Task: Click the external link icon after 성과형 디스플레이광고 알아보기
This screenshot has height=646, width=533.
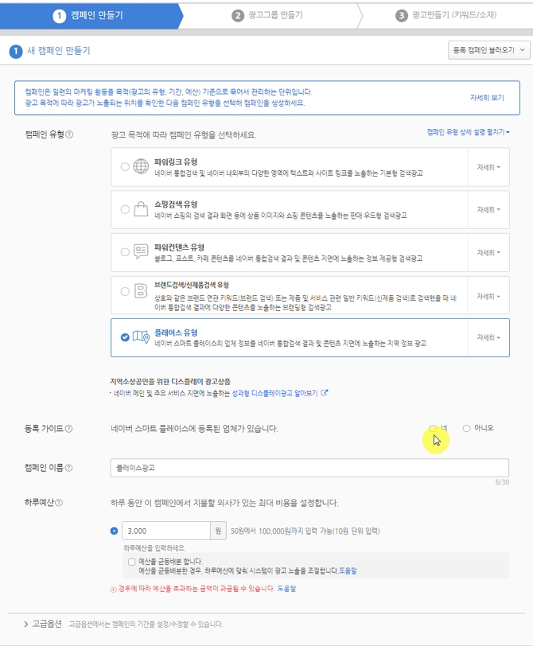Action: 325,393
